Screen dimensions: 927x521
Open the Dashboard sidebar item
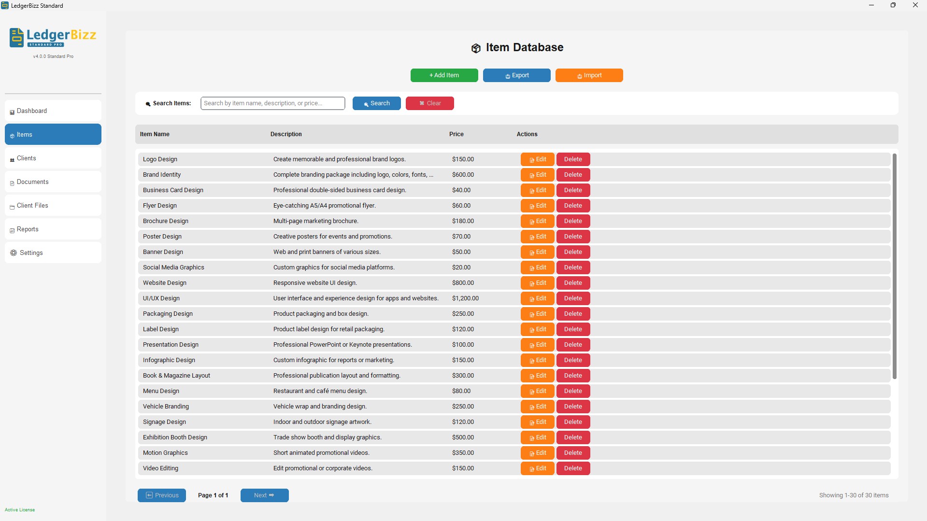[53, 111]
